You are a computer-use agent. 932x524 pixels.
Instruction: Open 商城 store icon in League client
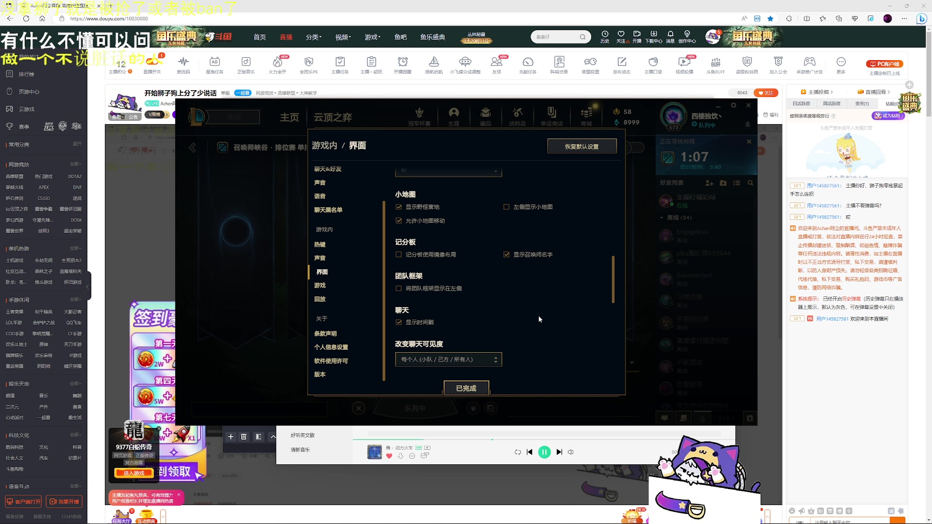coord(586,117)
